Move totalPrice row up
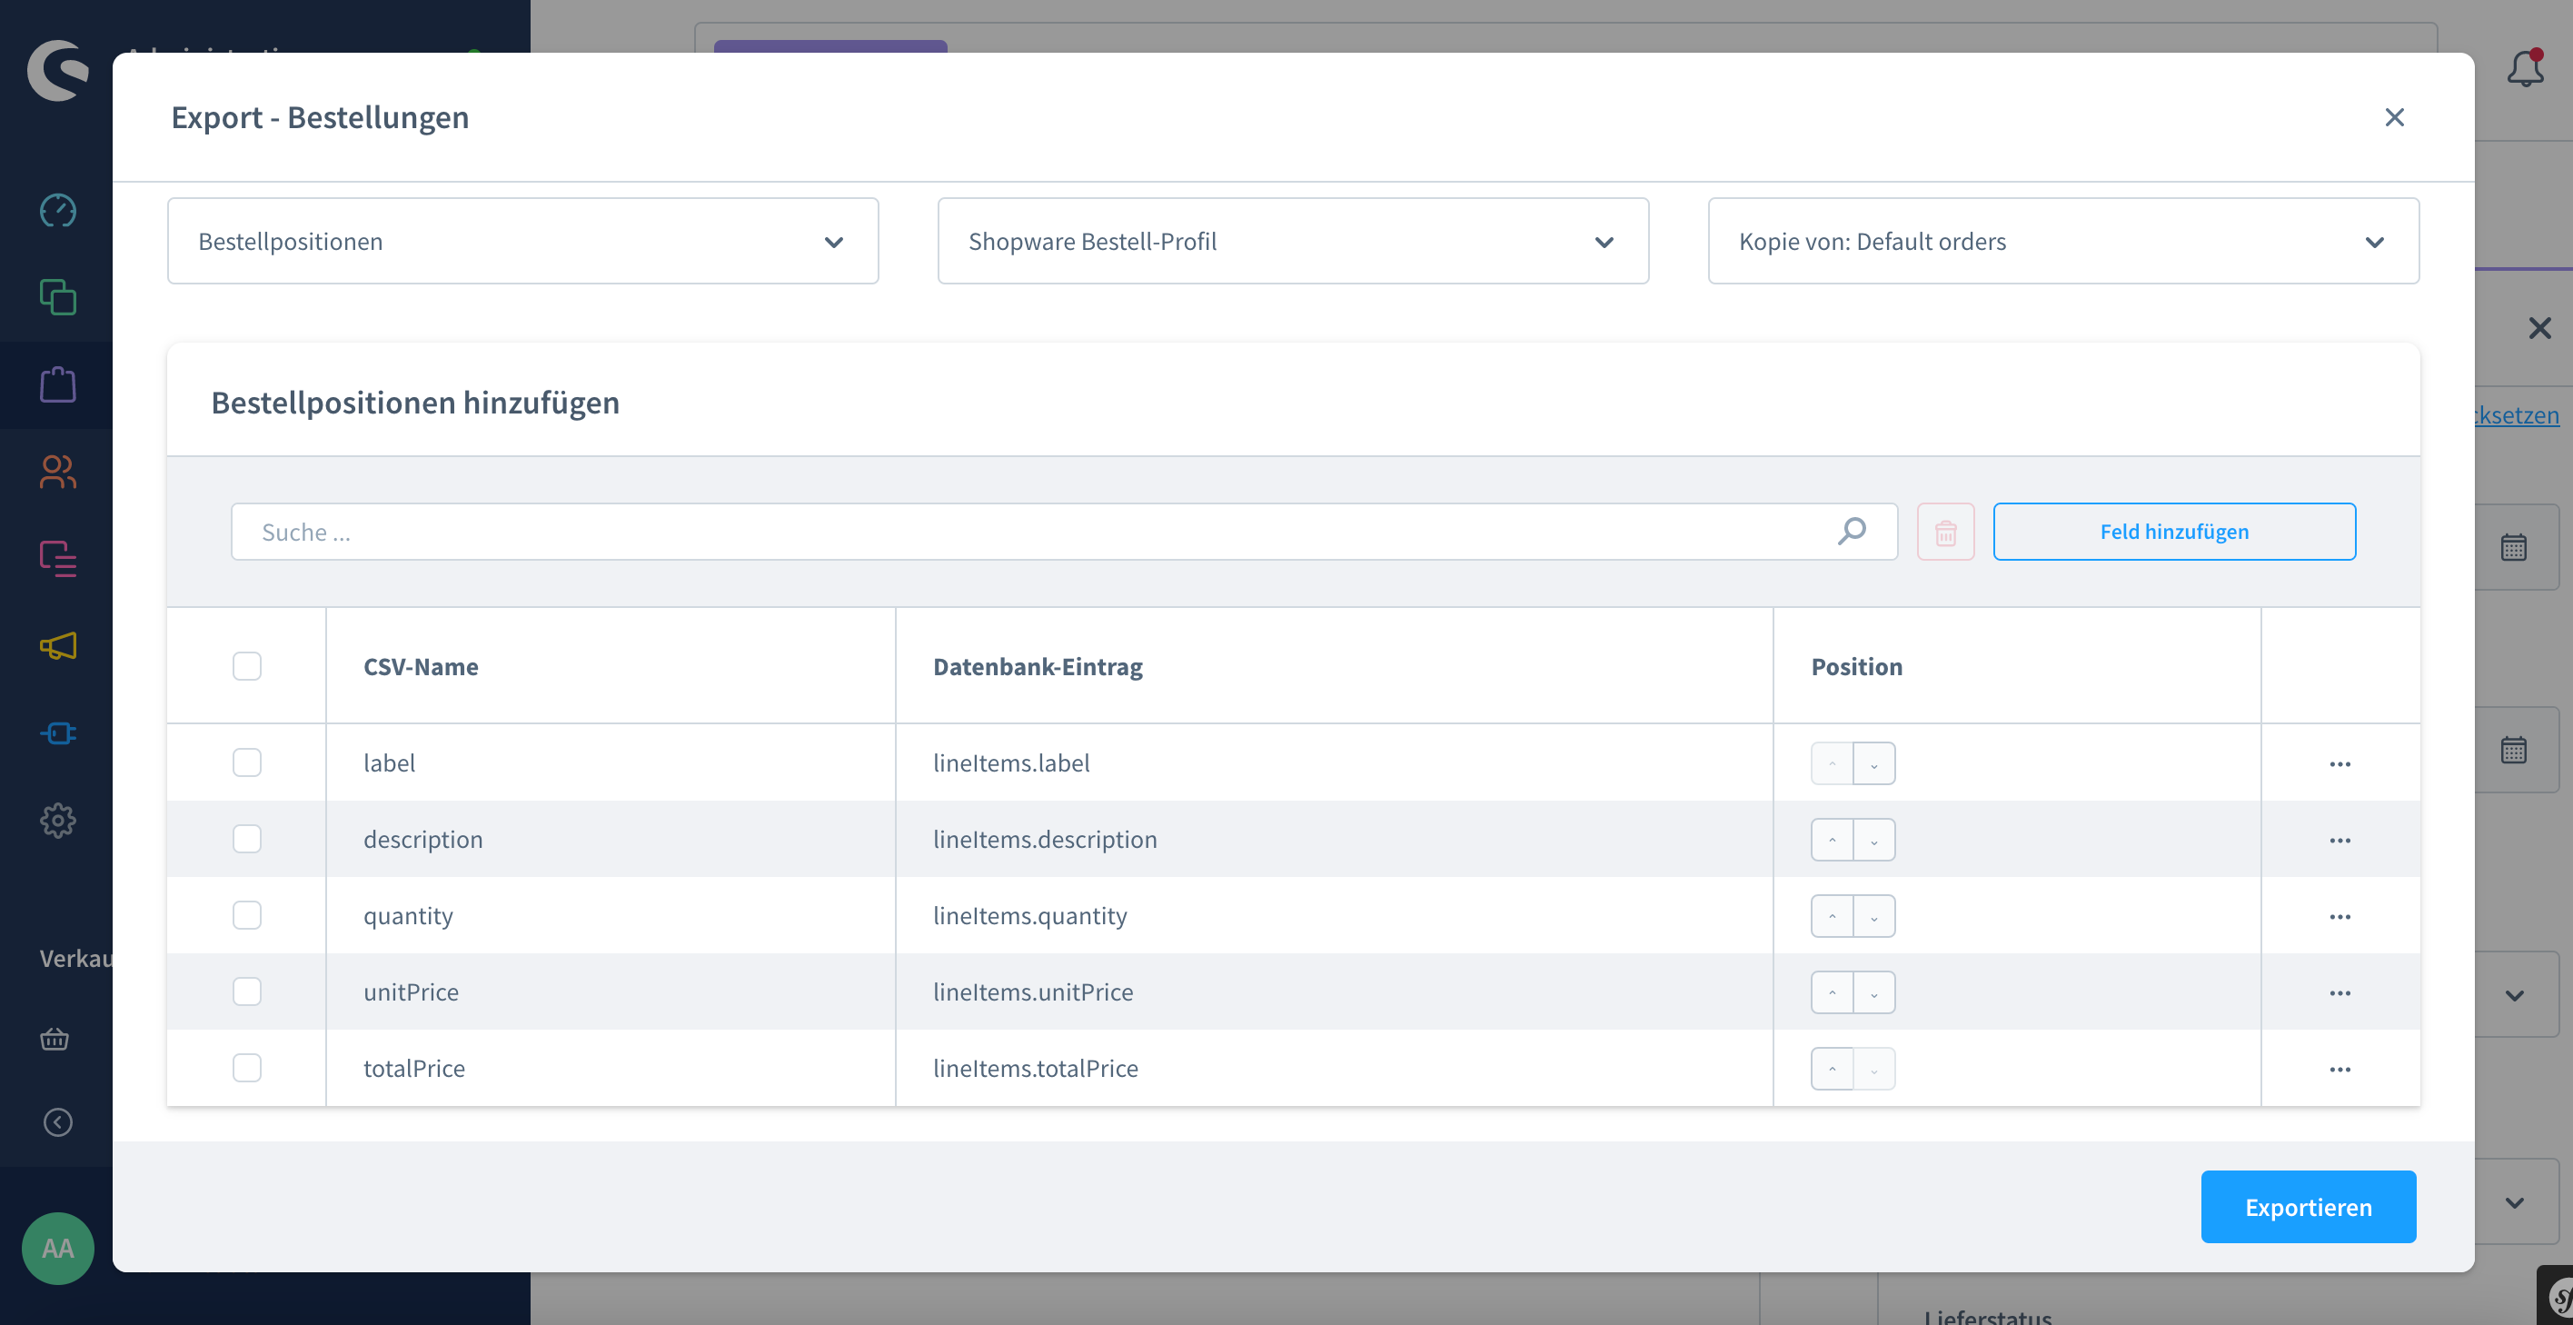This screenshot has height=1325, width=2573. [1832, 1068]
